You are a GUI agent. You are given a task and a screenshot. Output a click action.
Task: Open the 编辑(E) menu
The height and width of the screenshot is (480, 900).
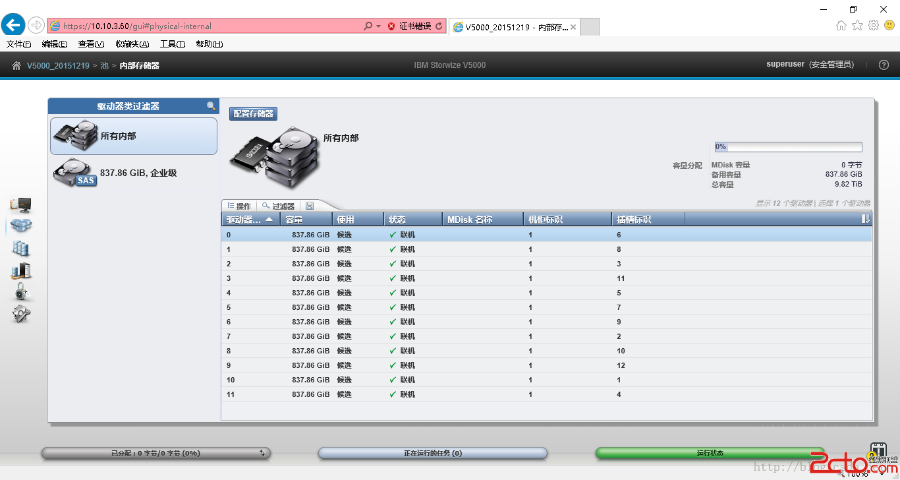pyautogui.click(x=55, y=44)
